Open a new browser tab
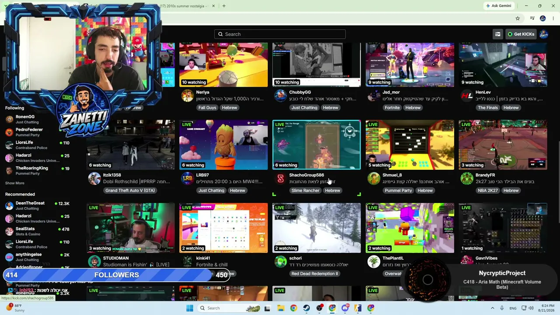This screenshot has width=560, height=315. point(224,6)
